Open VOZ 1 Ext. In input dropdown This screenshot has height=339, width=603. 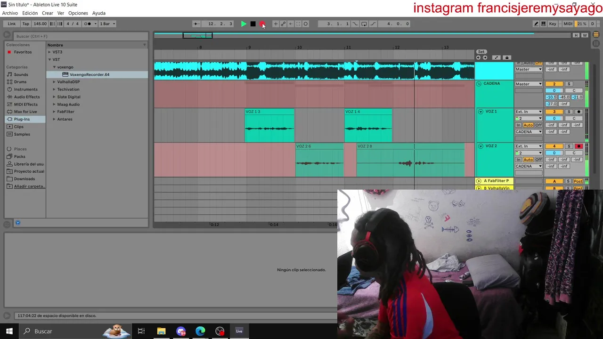coord(529,112)
